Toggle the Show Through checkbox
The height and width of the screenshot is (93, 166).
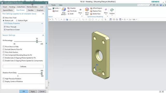5,27
